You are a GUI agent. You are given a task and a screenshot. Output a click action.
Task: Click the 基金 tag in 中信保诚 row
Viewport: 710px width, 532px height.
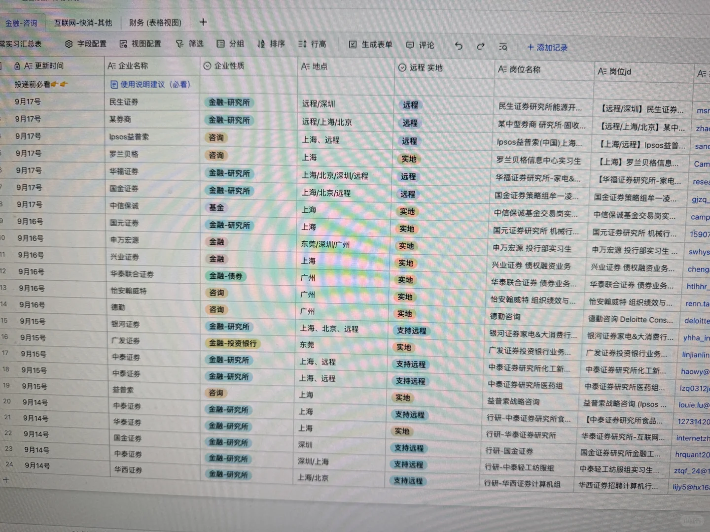[216, 208]
